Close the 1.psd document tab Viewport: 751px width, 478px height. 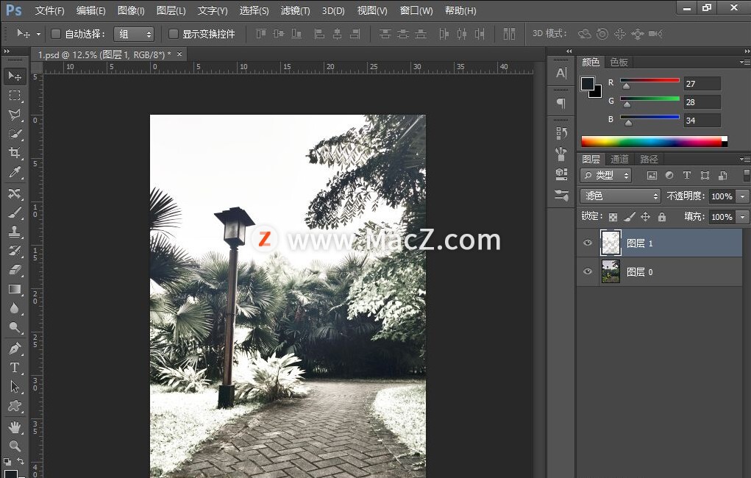pos(179,54)
